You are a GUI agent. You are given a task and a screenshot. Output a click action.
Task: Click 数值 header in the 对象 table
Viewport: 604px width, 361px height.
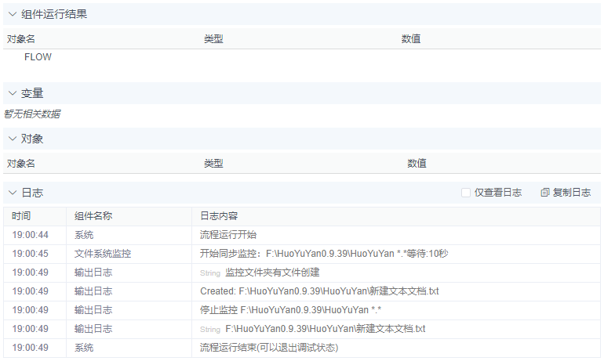[x=417, y=164]
